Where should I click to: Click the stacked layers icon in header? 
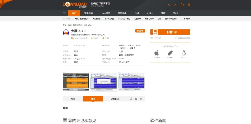pos(189,5)
